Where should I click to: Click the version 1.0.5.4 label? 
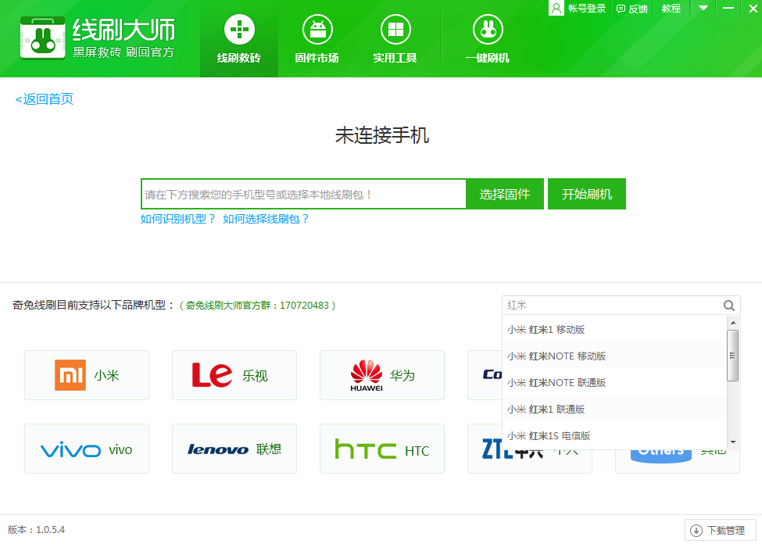(x=37, y=530)
